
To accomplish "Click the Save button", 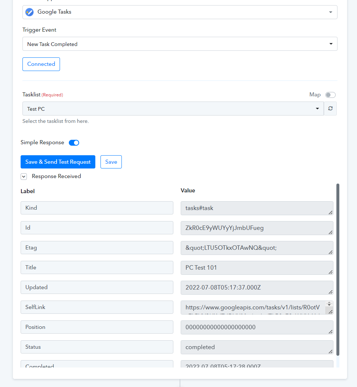I will pos(111,162).
